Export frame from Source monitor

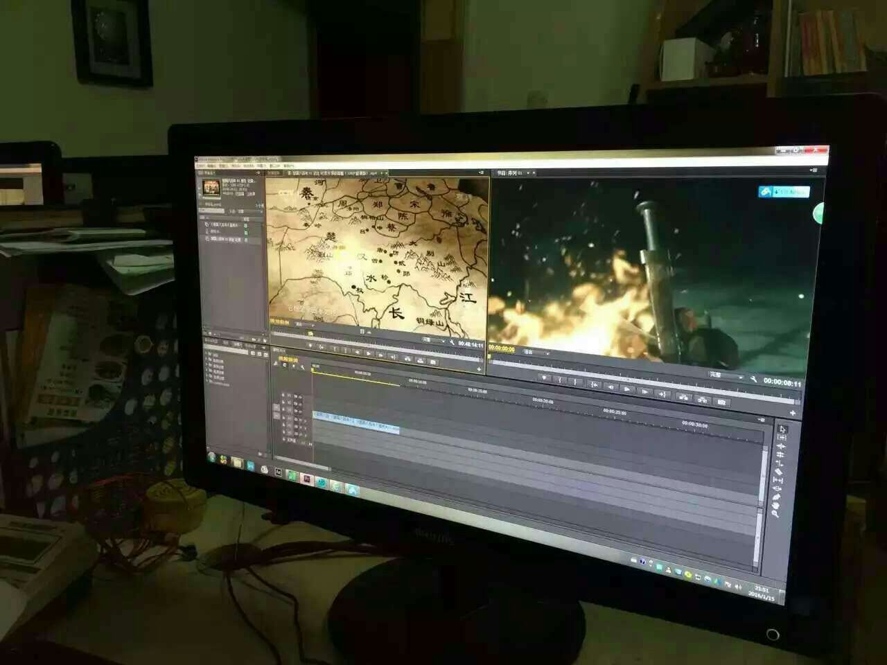pyautogui.click(x=432, y=362)
